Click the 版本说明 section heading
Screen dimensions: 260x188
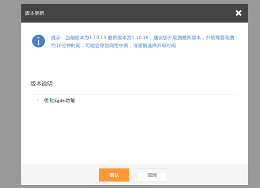click(41, 84)
